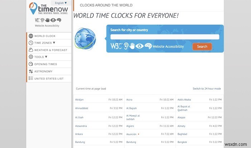
Task: Open the Aleppo city link
Action: [181, 117]
